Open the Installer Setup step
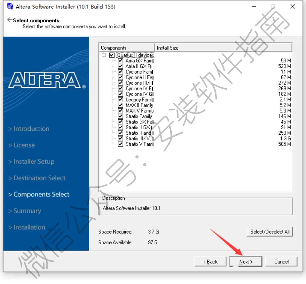The height and width of the screenshot is (284, 306). 31,162
